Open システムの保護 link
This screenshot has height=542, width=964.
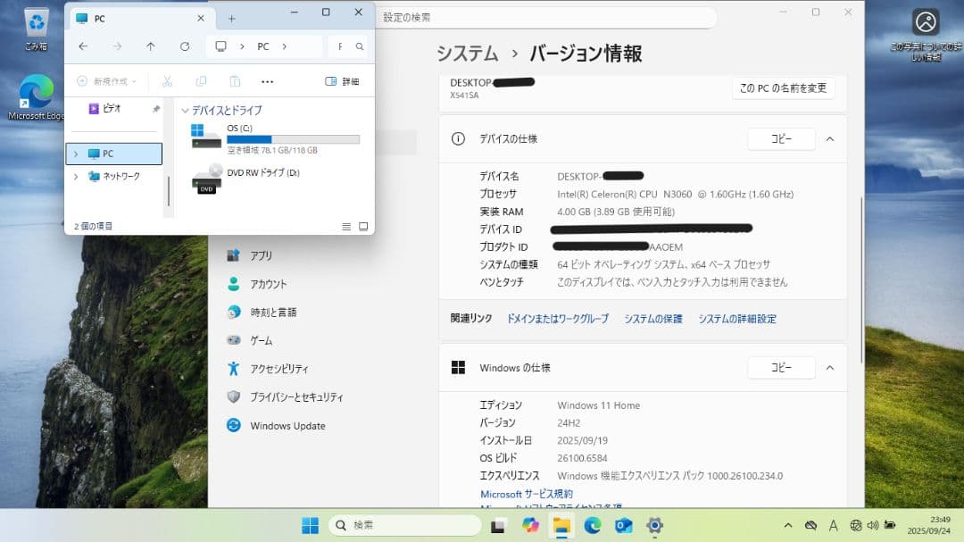(x=652, y=319)
